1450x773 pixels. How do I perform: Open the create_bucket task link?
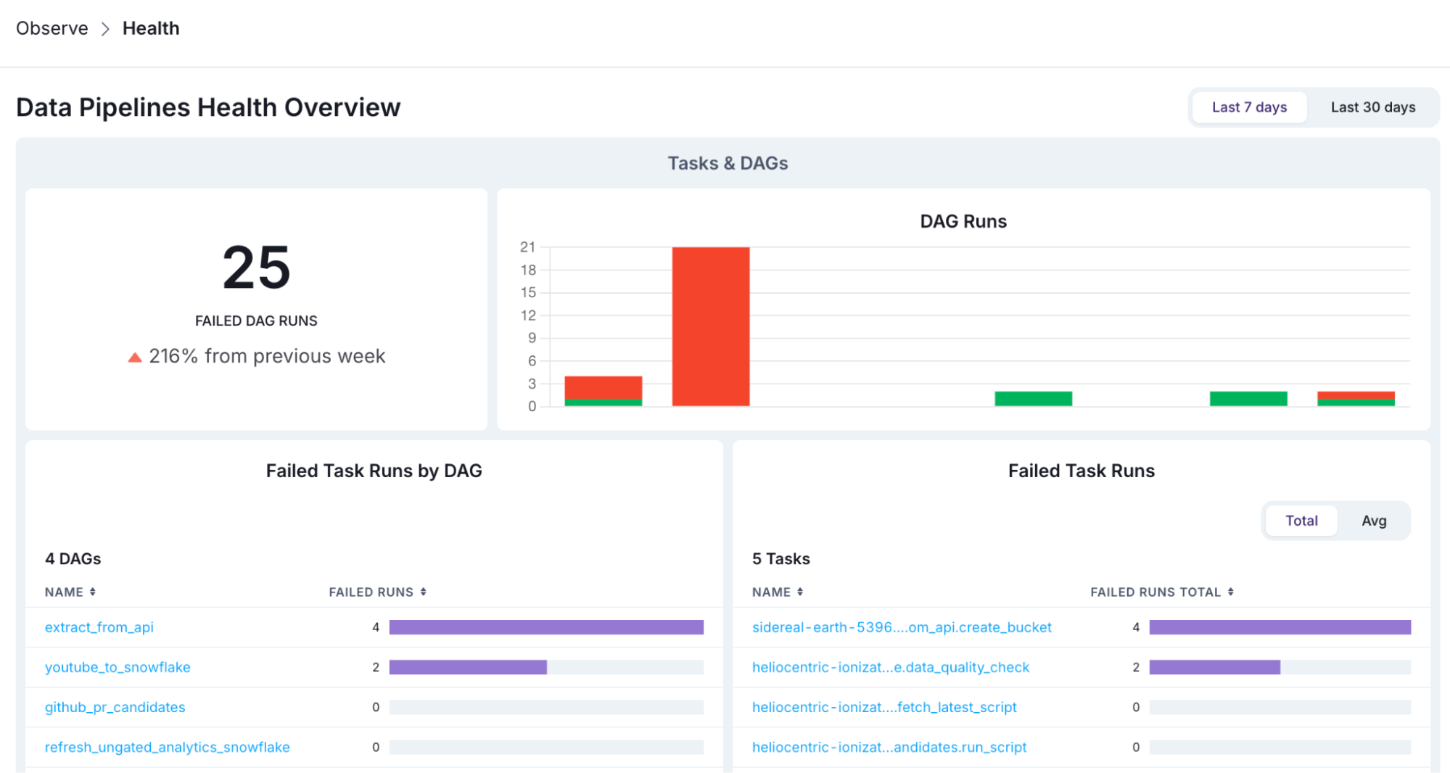coord(902,627)
